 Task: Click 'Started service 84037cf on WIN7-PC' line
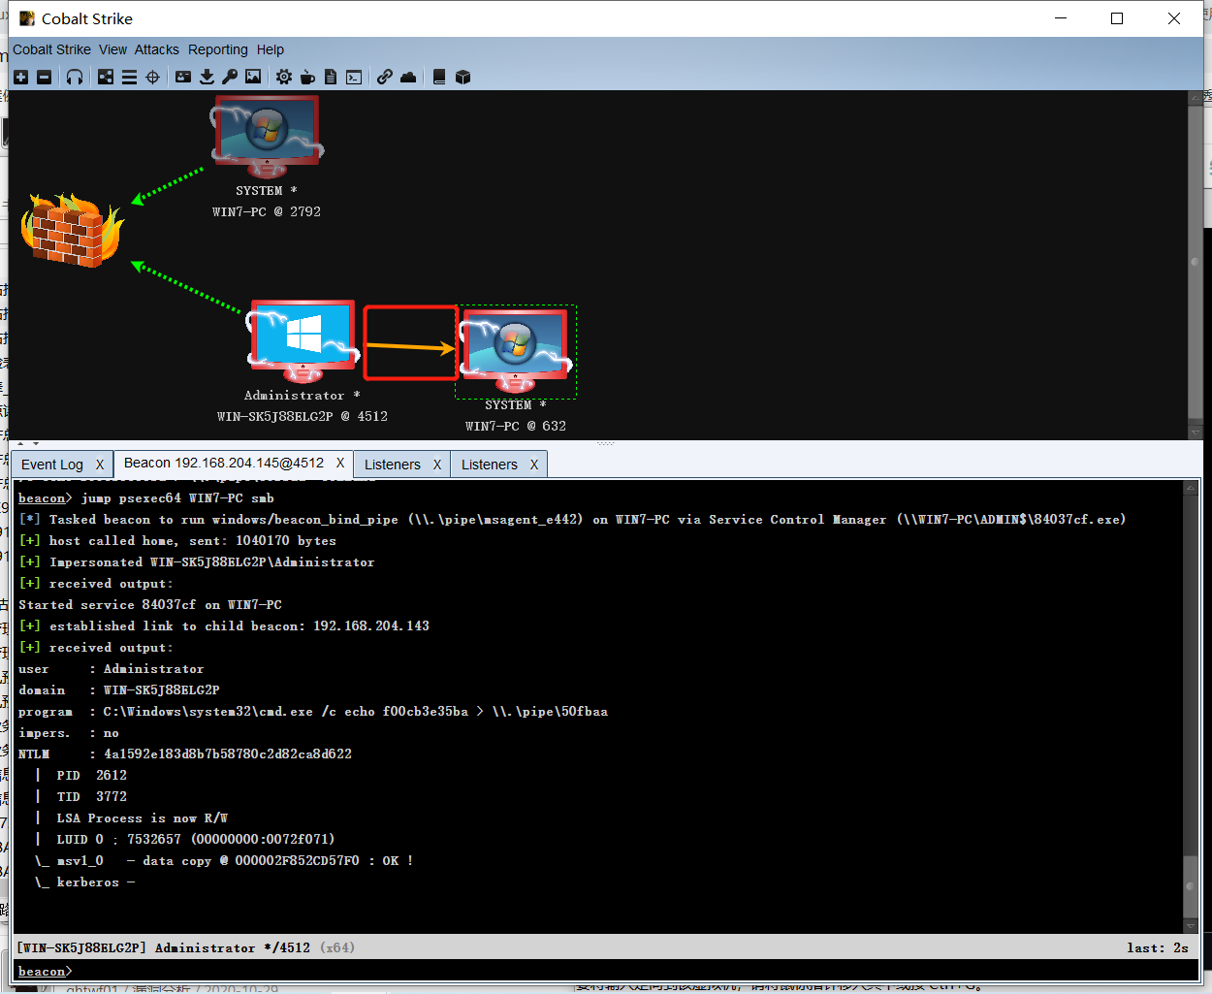click(x=150, y=604)
